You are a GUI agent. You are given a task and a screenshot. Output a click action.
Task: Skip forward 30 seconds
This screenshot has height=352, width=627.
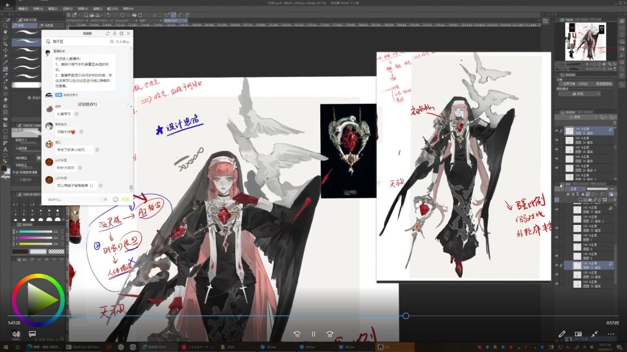point(330,334)
